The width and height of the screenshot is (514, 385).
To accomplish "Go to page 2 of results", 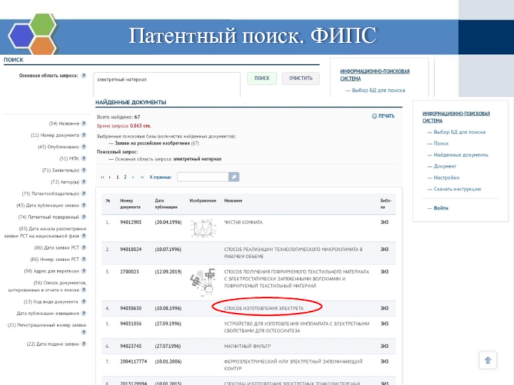I will click(125, 176).
